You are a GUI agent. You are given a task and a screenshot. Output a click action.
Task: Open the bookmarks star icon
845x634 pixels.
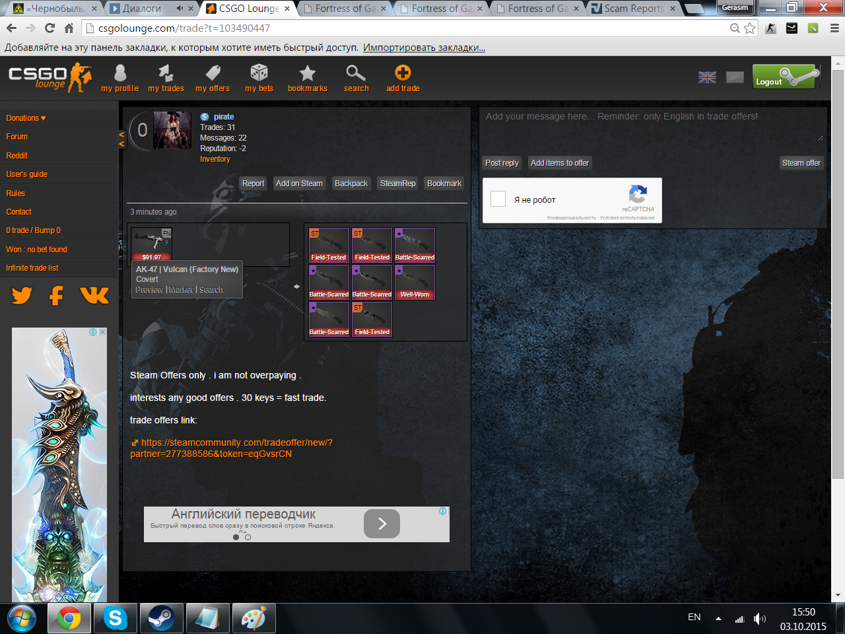pos(308,73)
